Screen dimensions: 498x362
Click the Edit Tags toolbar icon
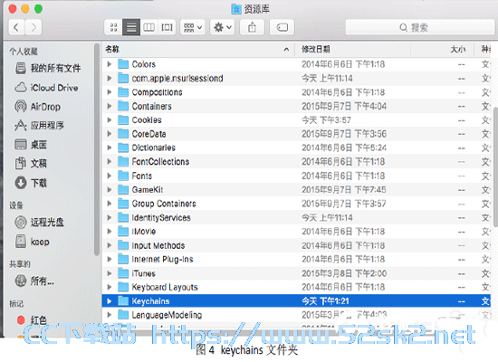pos(282,28)
